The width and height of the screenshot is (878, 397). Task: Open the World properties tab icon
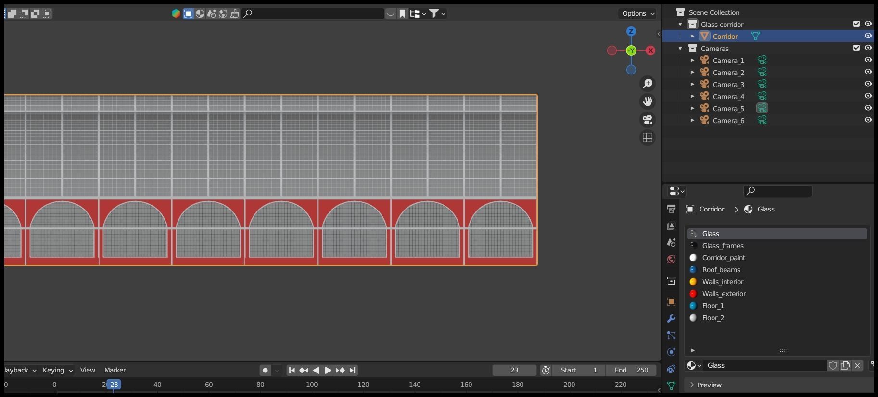coord(671,260)
